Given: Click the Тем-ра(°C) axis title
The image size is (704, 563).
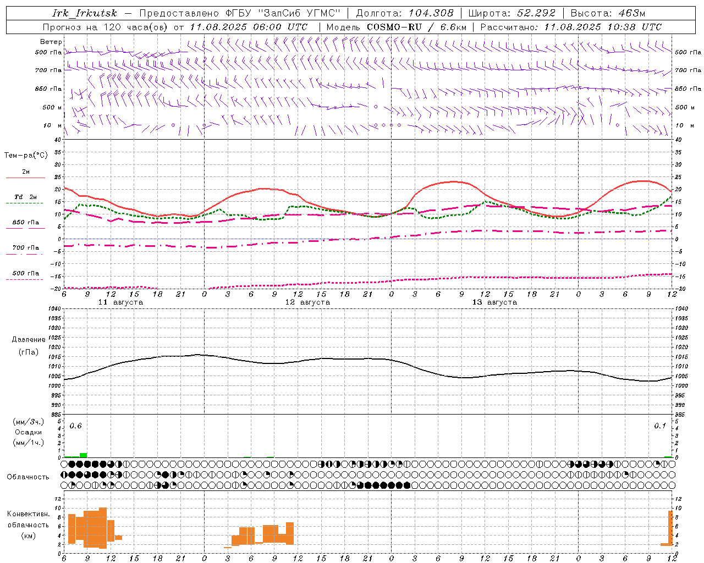Looking at the screenshot, I should pos(26,156).
